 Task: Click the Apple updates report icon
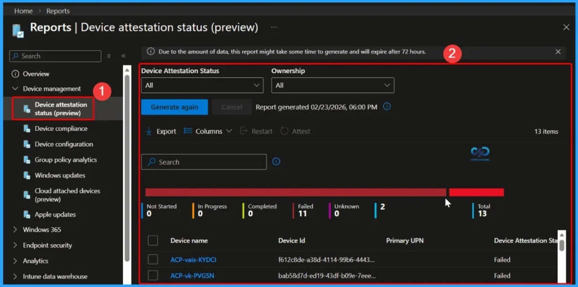(27, 214)
